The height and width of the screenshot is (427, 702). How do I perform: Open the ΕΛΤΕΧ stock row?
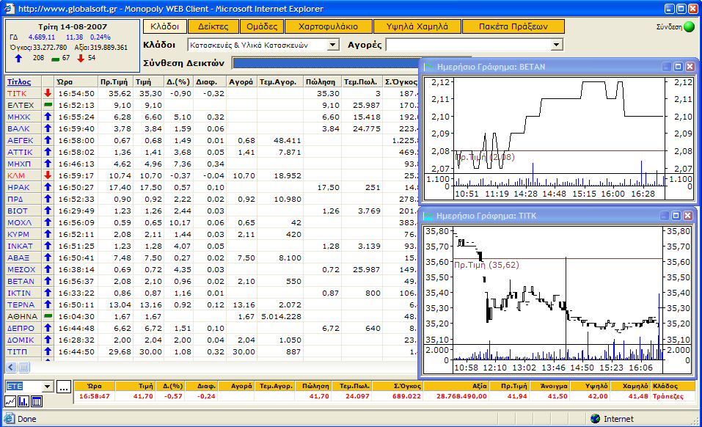click(21, 105)
